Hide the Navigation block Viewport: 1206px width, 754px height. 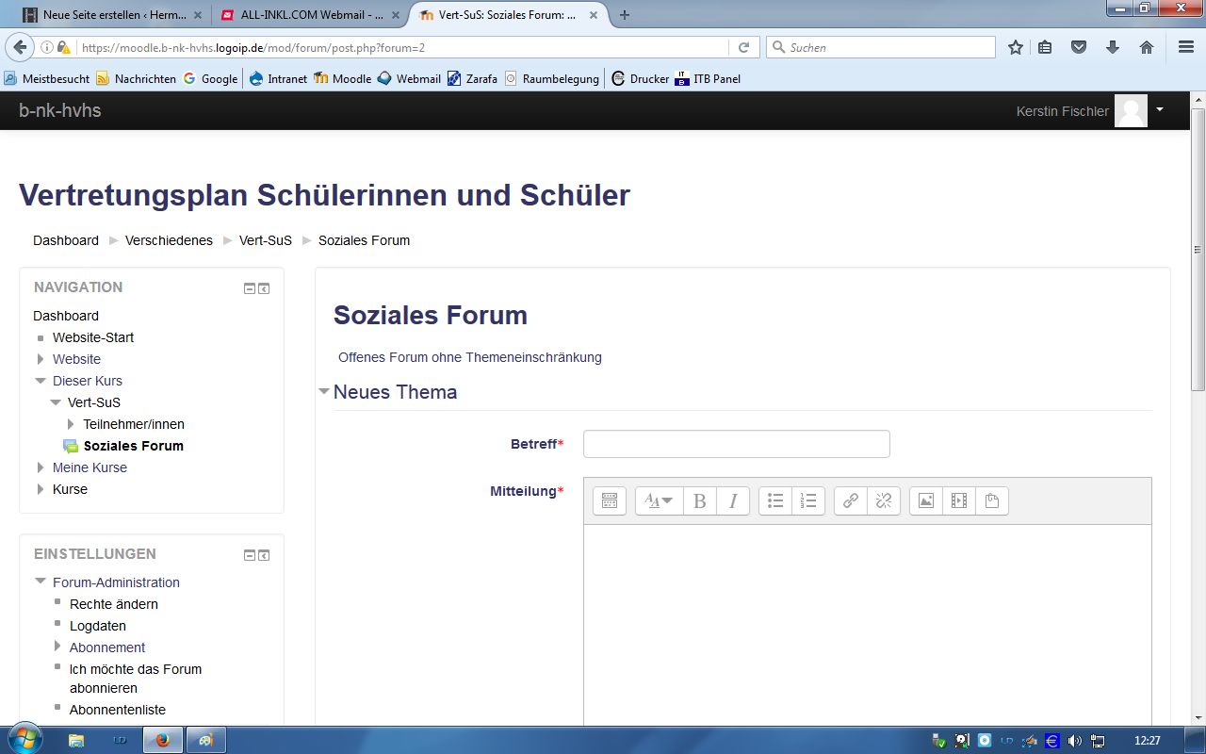[x=249, y=288]
